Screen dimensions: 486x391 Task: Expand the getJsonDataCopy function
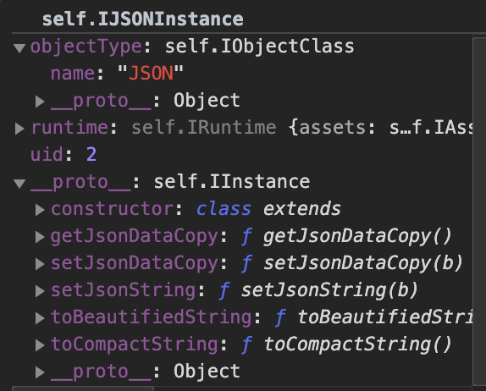[40, 237]
